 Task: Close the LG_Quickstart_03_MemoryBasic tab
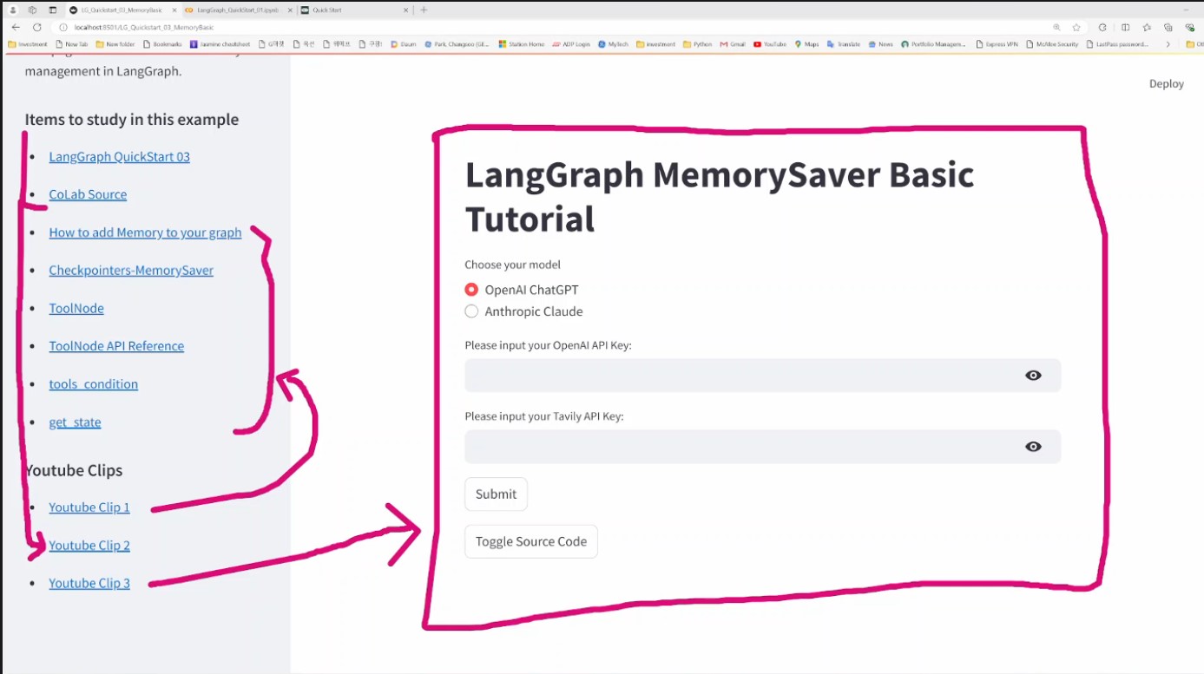174,10
